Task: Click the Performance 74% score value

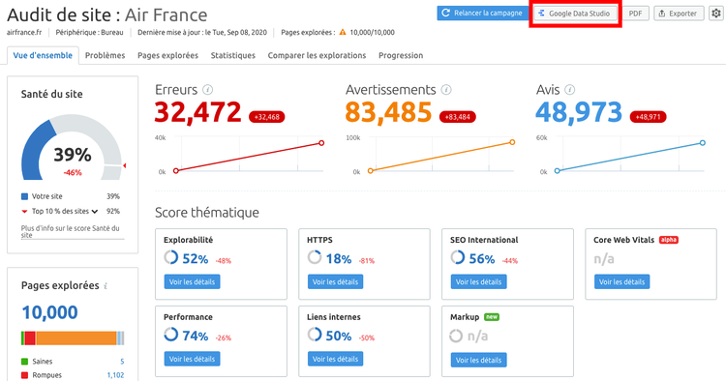Action: [195, 337]
